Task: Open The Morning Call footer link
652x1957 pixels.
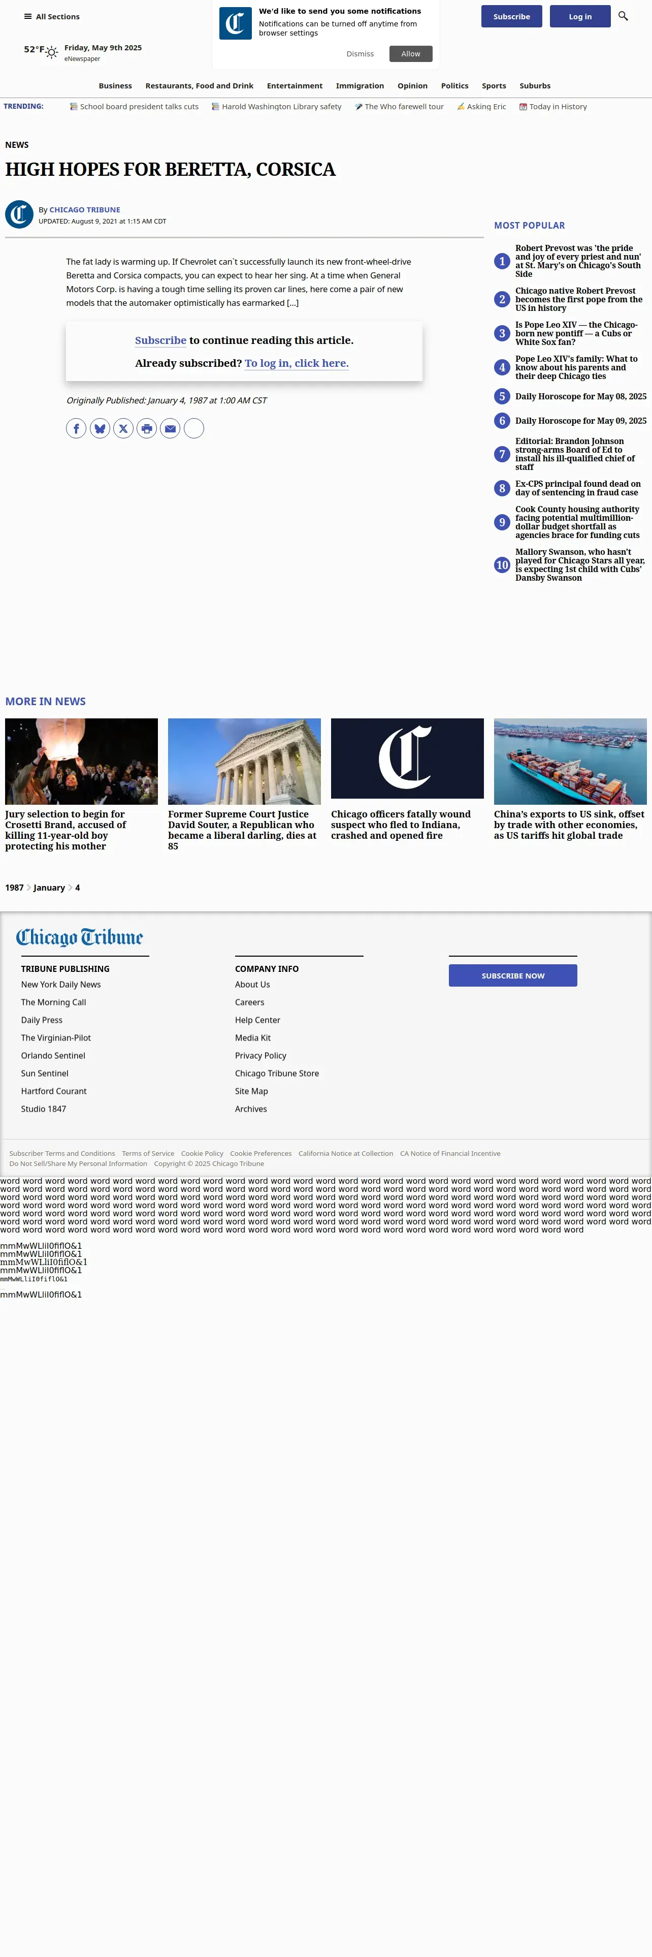Action: 53,1002
